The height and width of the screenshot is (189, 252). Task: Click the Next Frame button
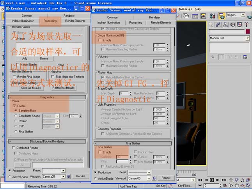tap(217, 180)
